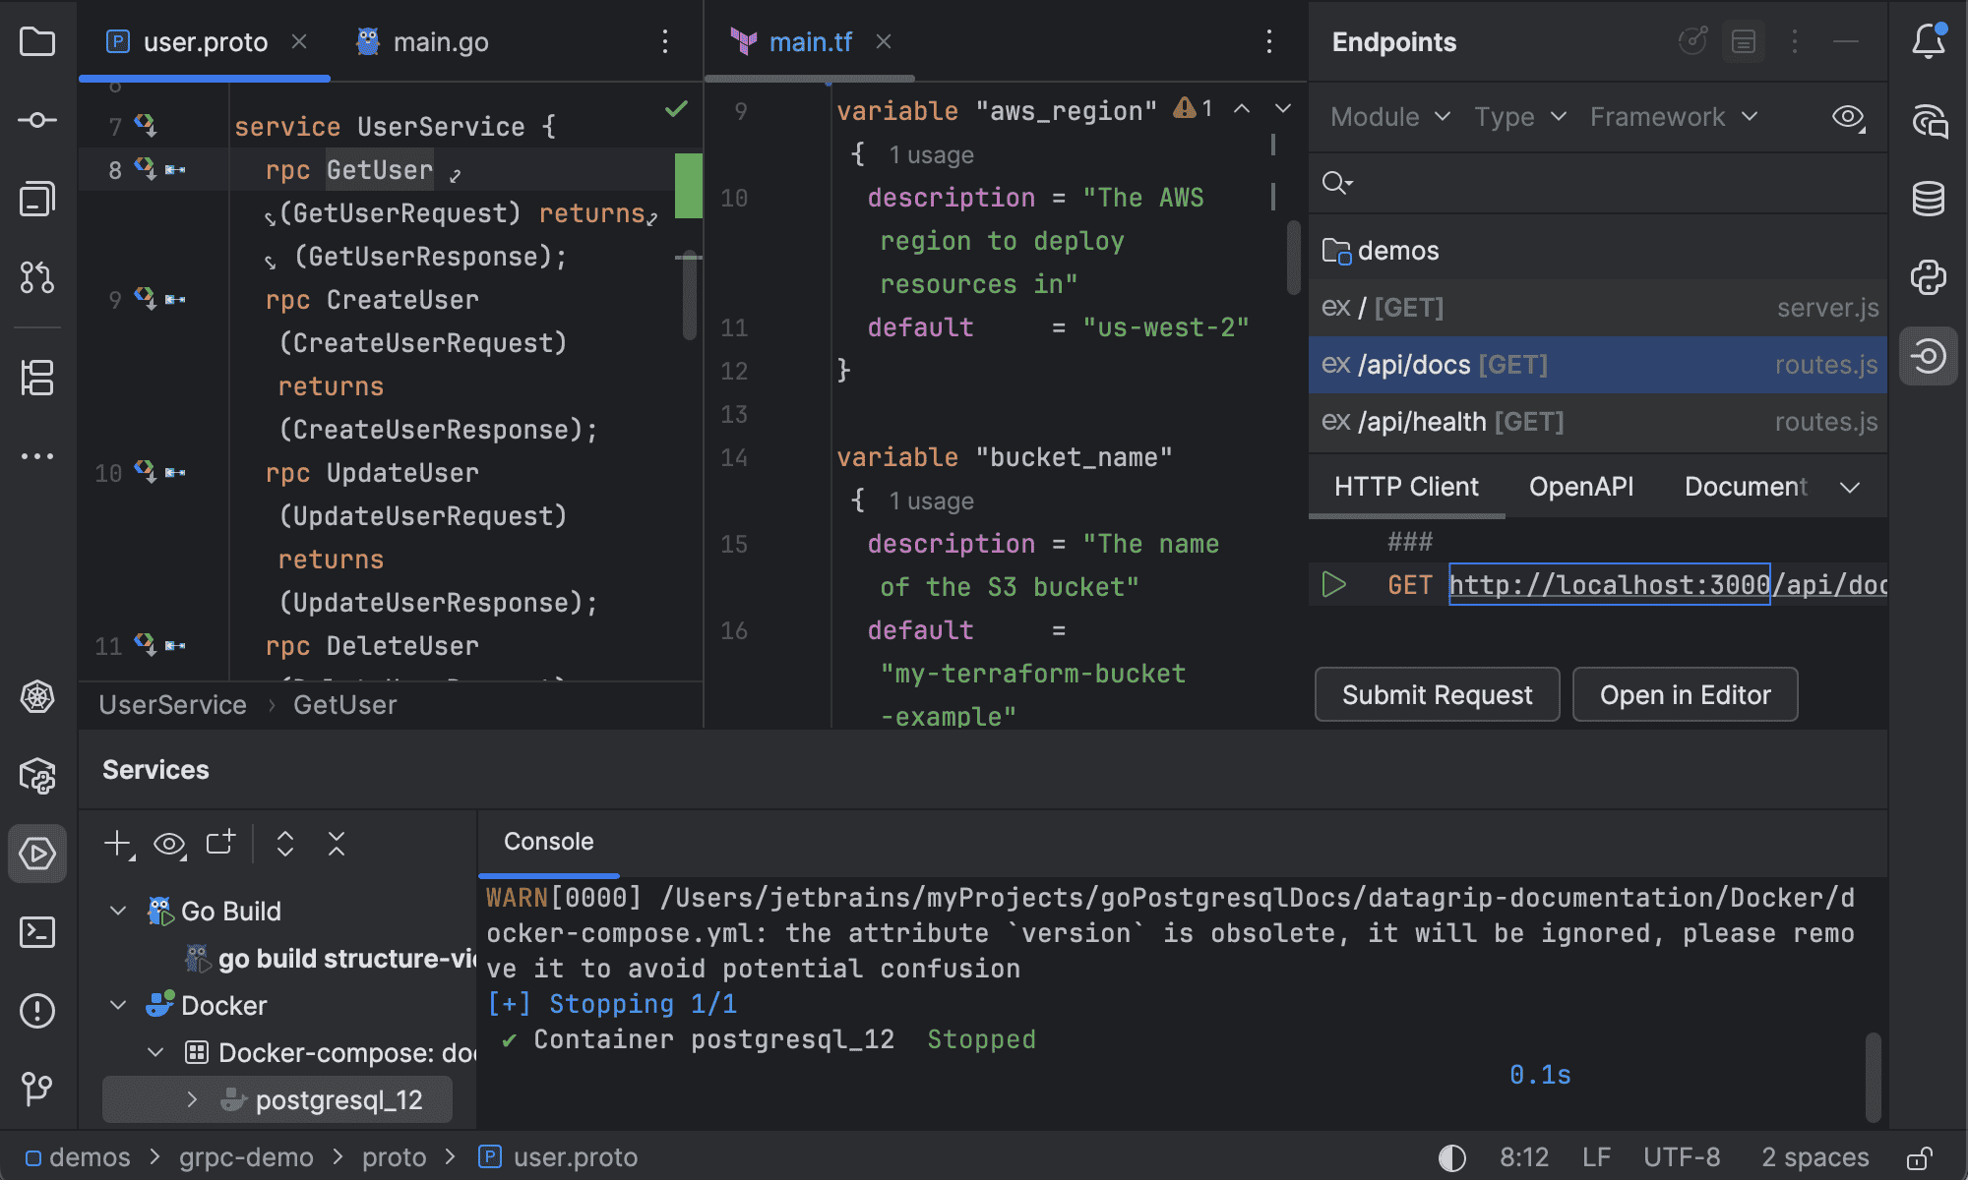1968x1180 pixels.
Task: Open the Python Console tool icon
Action: 1928,278
